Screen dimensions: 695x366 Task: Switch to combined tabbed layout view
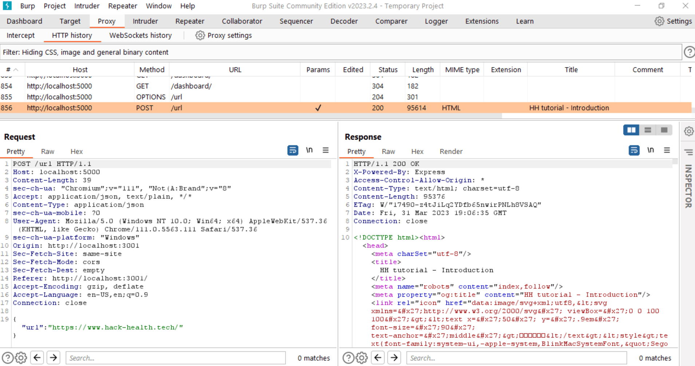coord(664,130)
